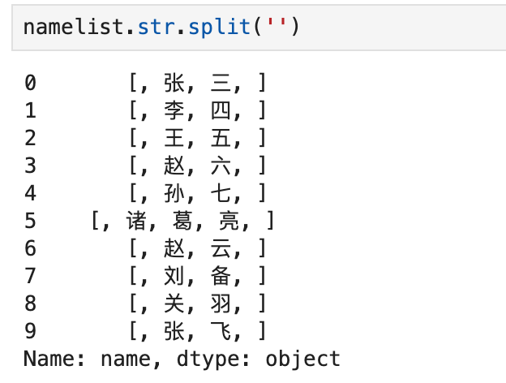Click output row 3 with 赵, 六
The height and width of the screenshot is (383, 506).
(x=145, y=166)
